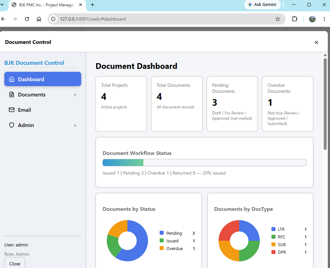Image resolution: width=330 pixels, height=268 pixels.
Task: Click the 'Role: Admin' text
Action: (x=17, y=254)
